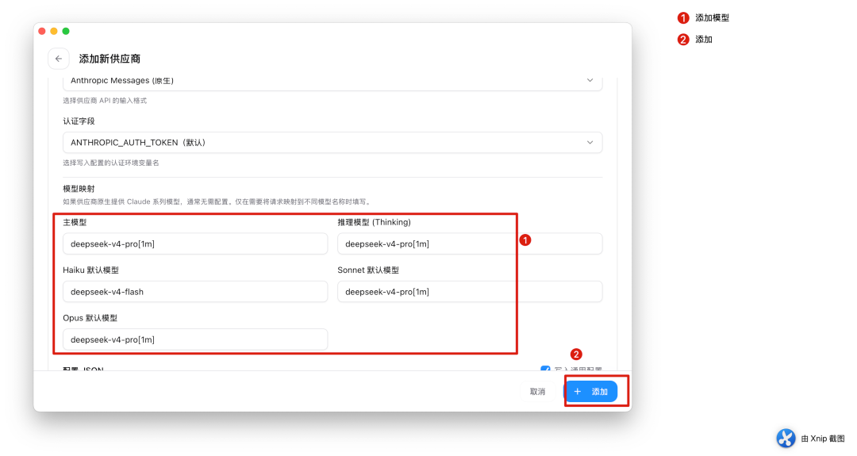The width and height of the screenshot is (857, 456).
Task: Open the Anthropic Messages API format dropdown
Action: click(x=332, y=82)
